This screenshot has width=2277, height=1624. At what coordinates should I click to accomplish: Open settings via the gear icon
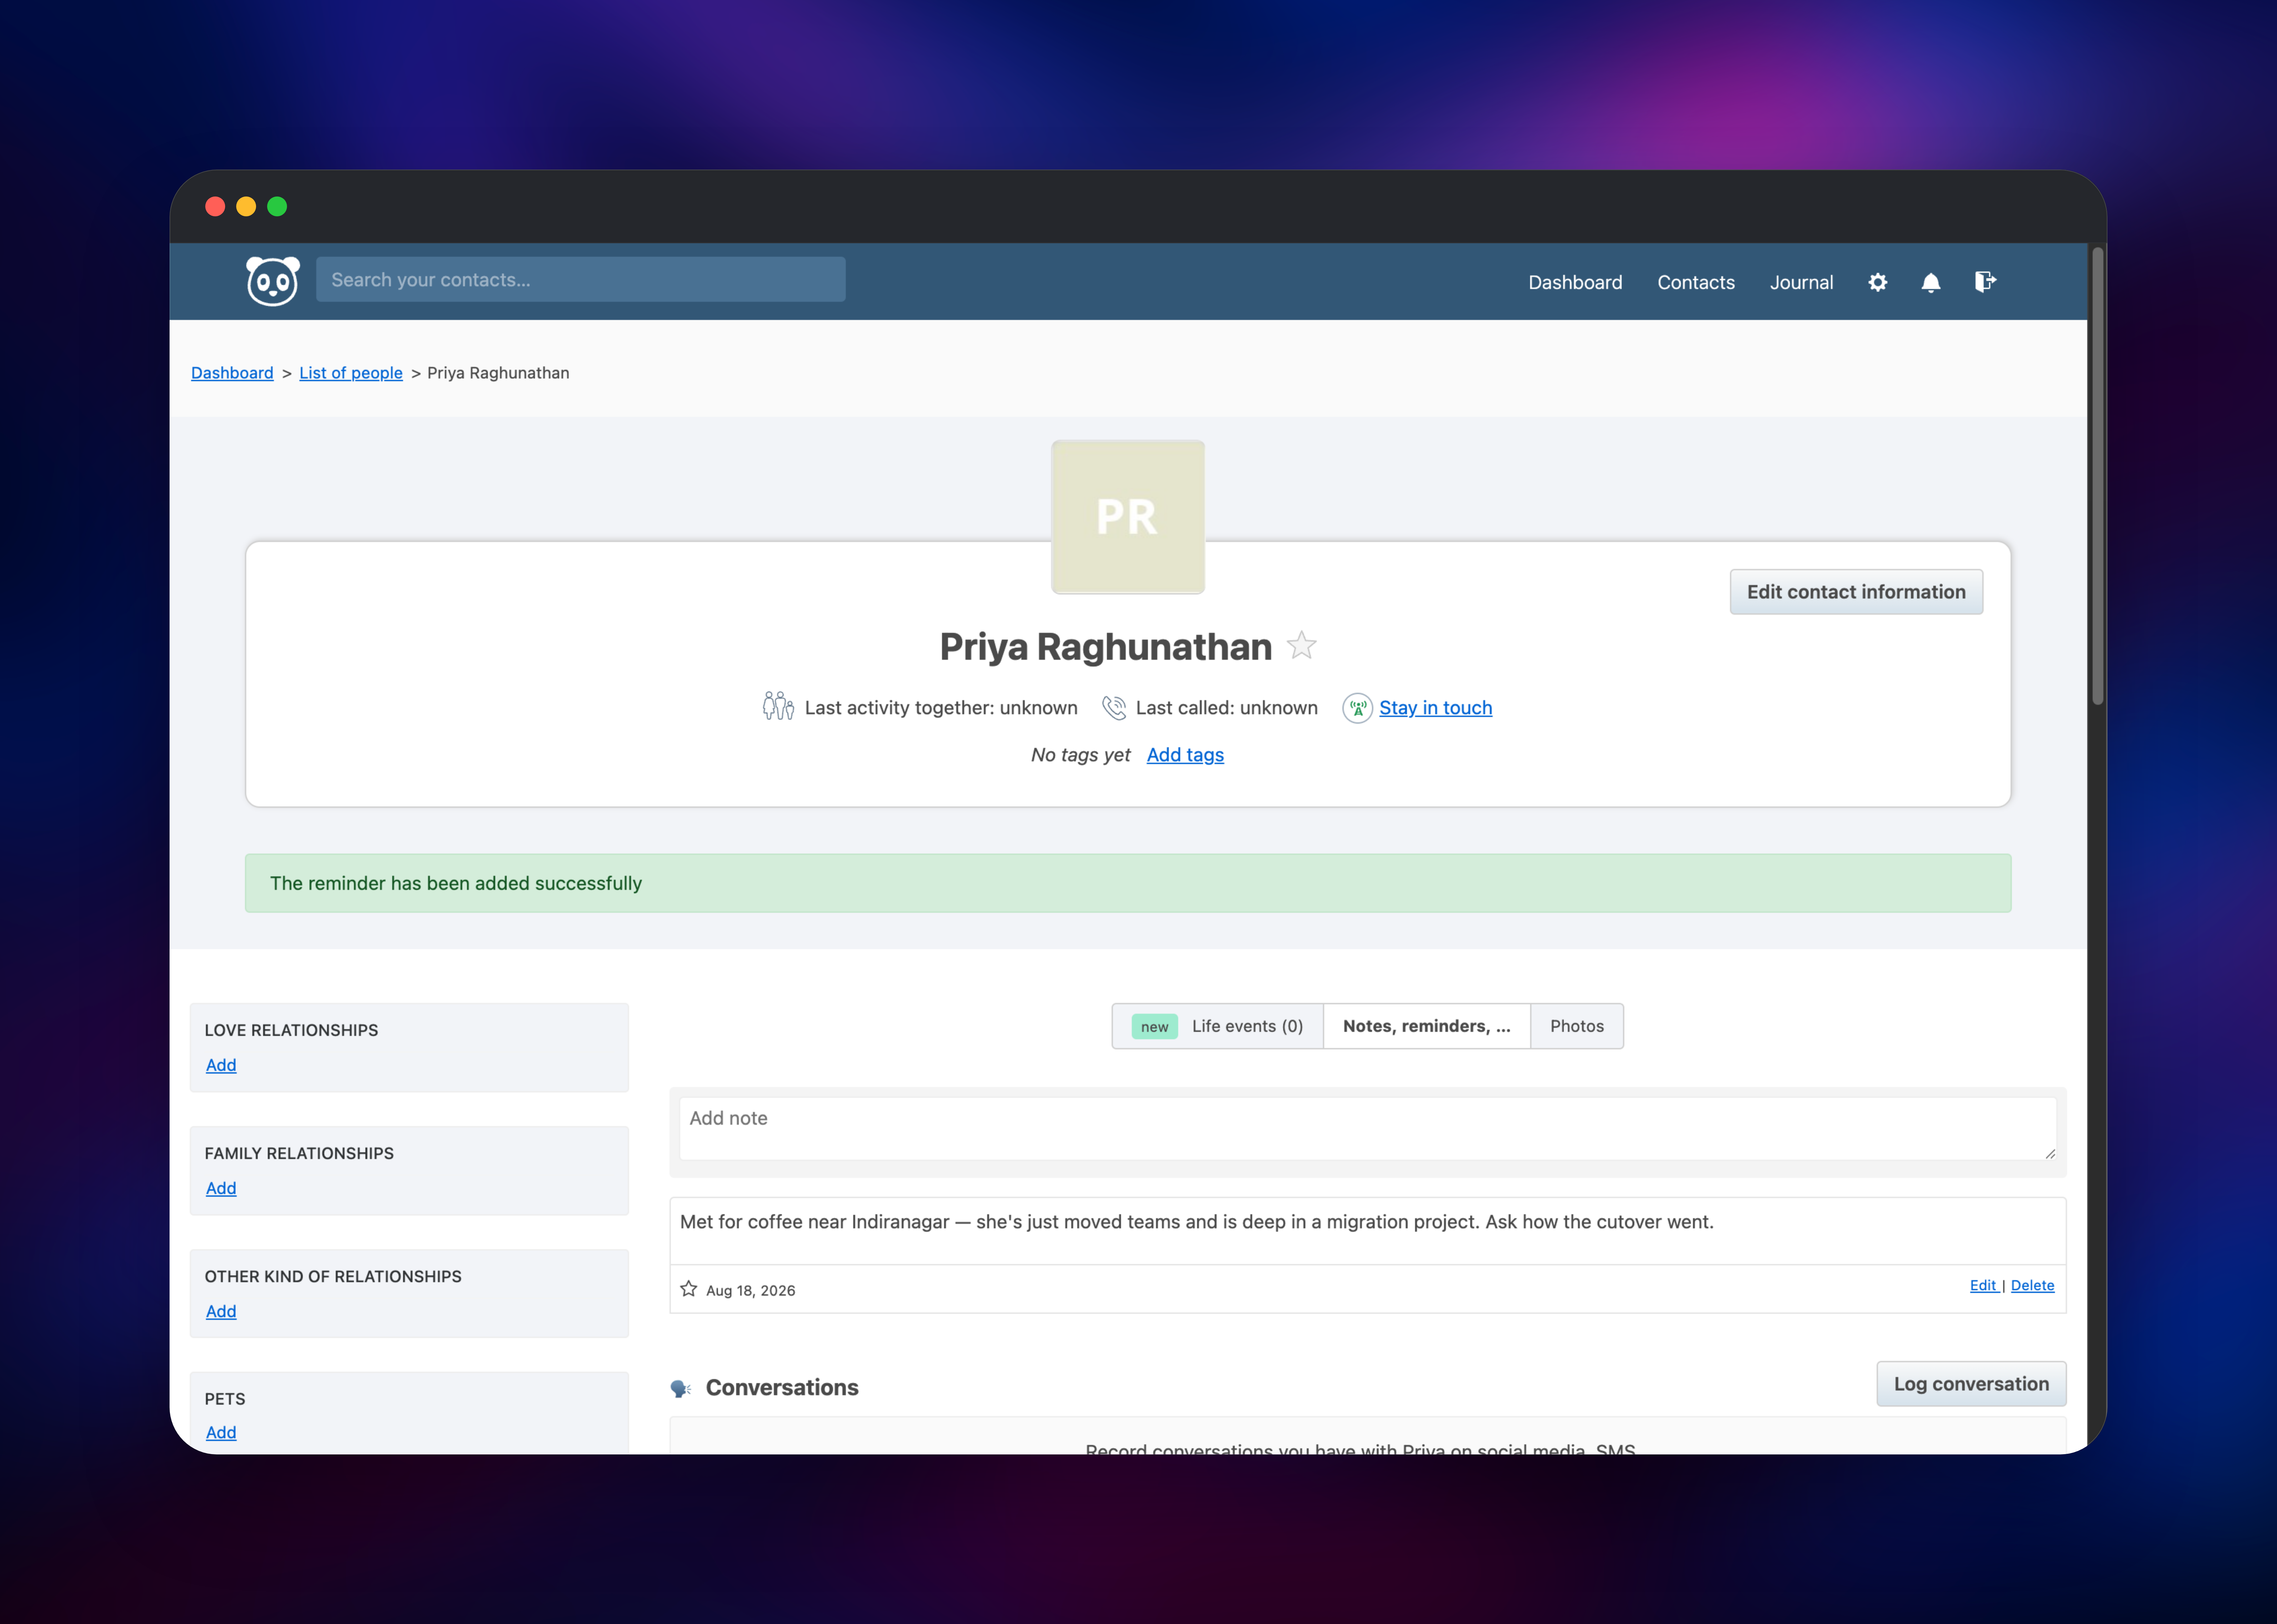click(1878, 283)
